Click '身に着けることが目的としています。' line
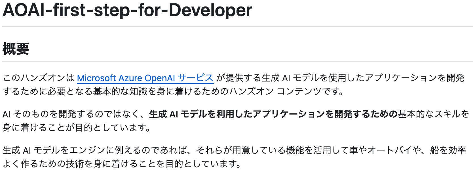473x172 pixels. (x=77, y=128)
